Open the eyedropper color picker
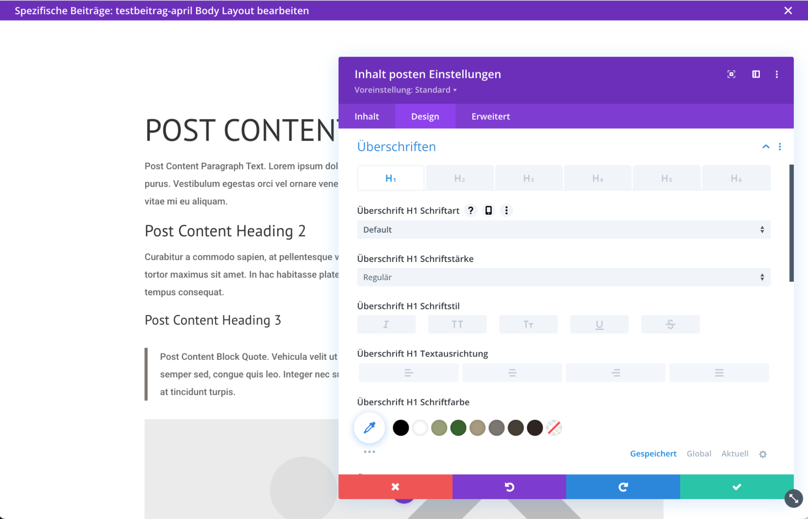 click(x=369, y=428)
